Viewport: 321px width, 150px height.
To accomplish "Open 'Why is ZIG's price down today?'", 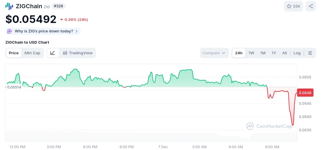I will click(x=44, y=31).
